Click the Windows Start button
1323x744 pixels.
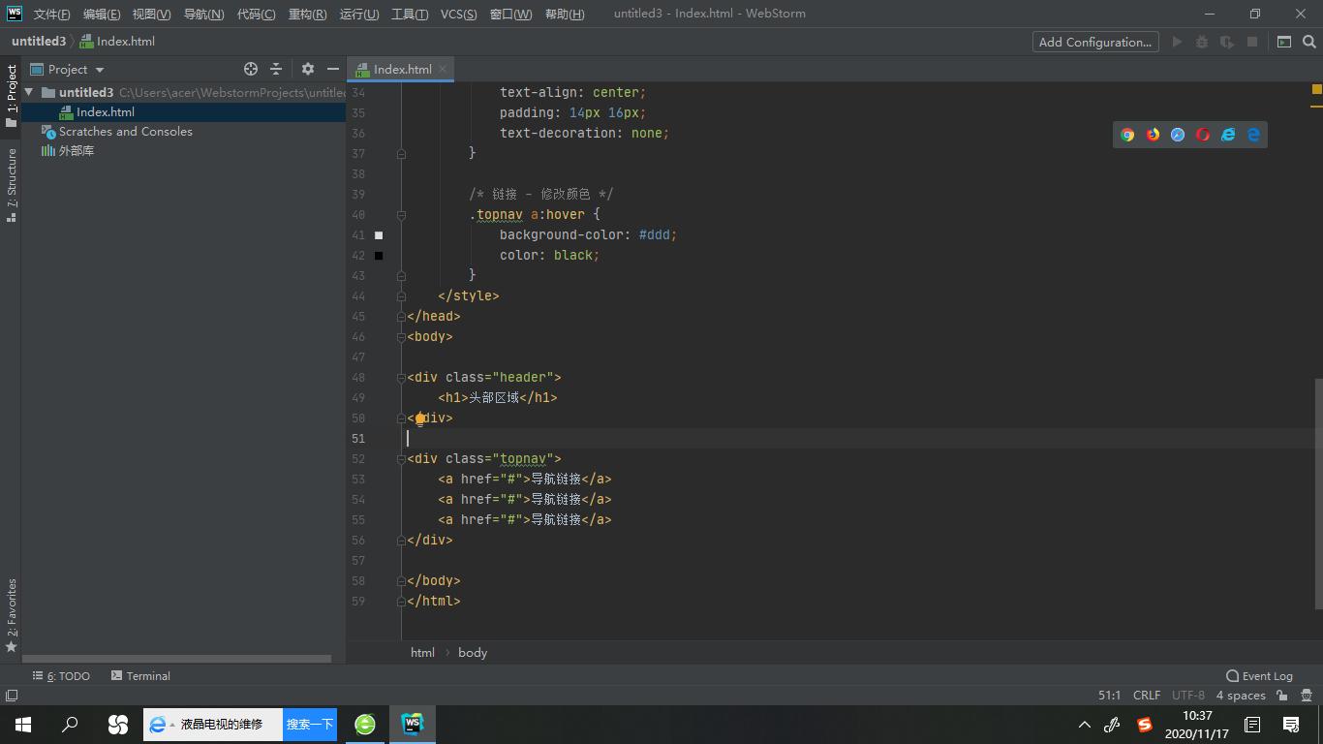[x=23, y=724]
